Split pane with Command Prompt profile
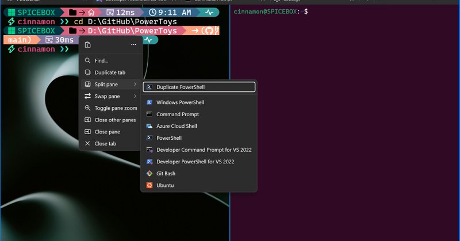This screenshot has width=460, height=241. click(199, 114)
